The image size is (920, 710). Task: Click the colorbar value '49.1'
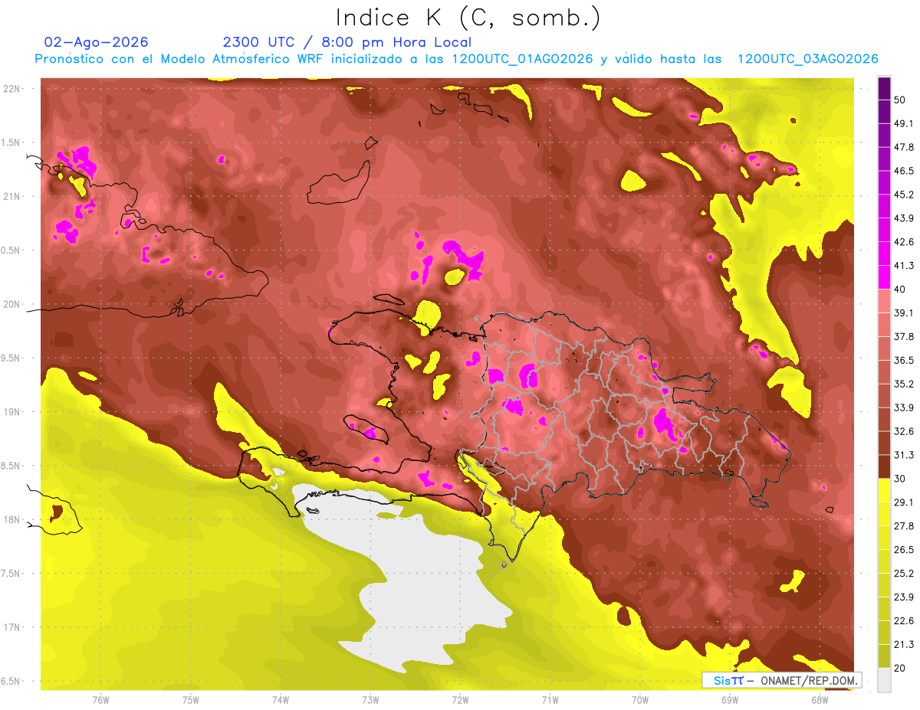(903, 123)
